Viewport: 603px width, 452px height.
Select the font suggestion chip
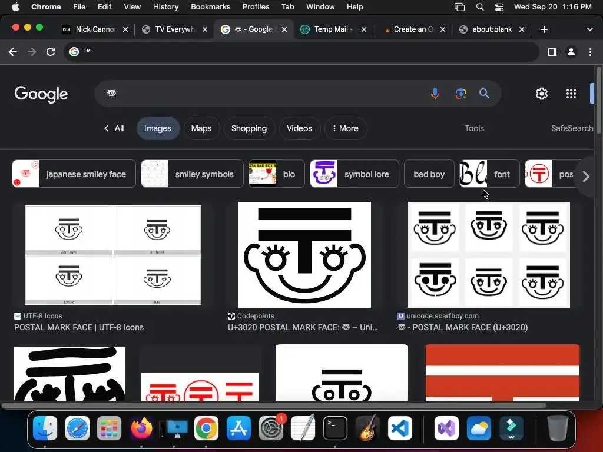click(489, 174)
